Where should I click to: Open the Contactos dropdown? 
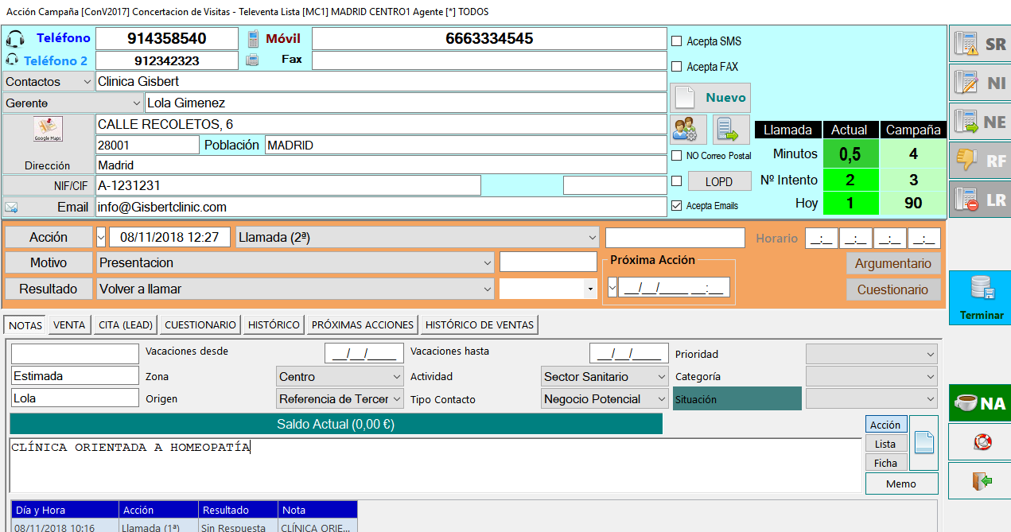(87, 82)
